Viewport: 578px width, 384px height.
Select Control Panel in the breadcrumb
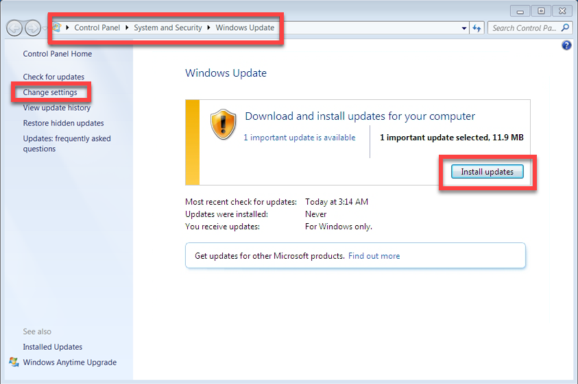(x=97, y=27)
